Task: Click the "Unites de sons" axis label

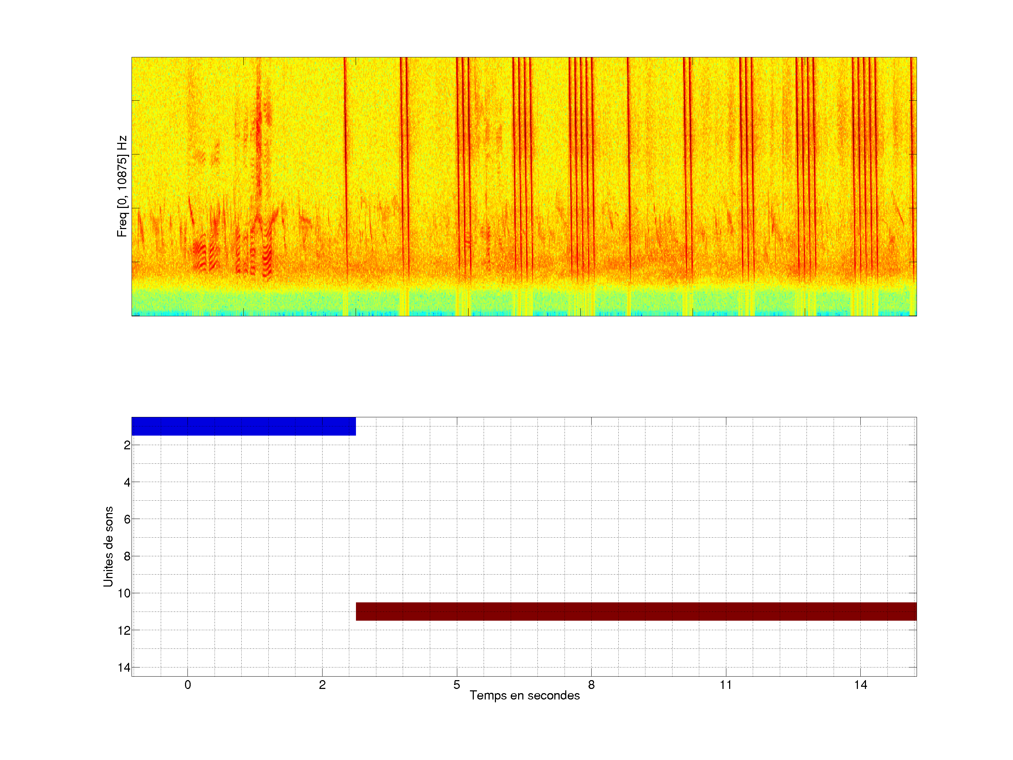Action: tap(108, 546)
